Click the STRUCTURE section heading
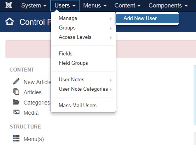196x145 pixels. tap(26, 127)
